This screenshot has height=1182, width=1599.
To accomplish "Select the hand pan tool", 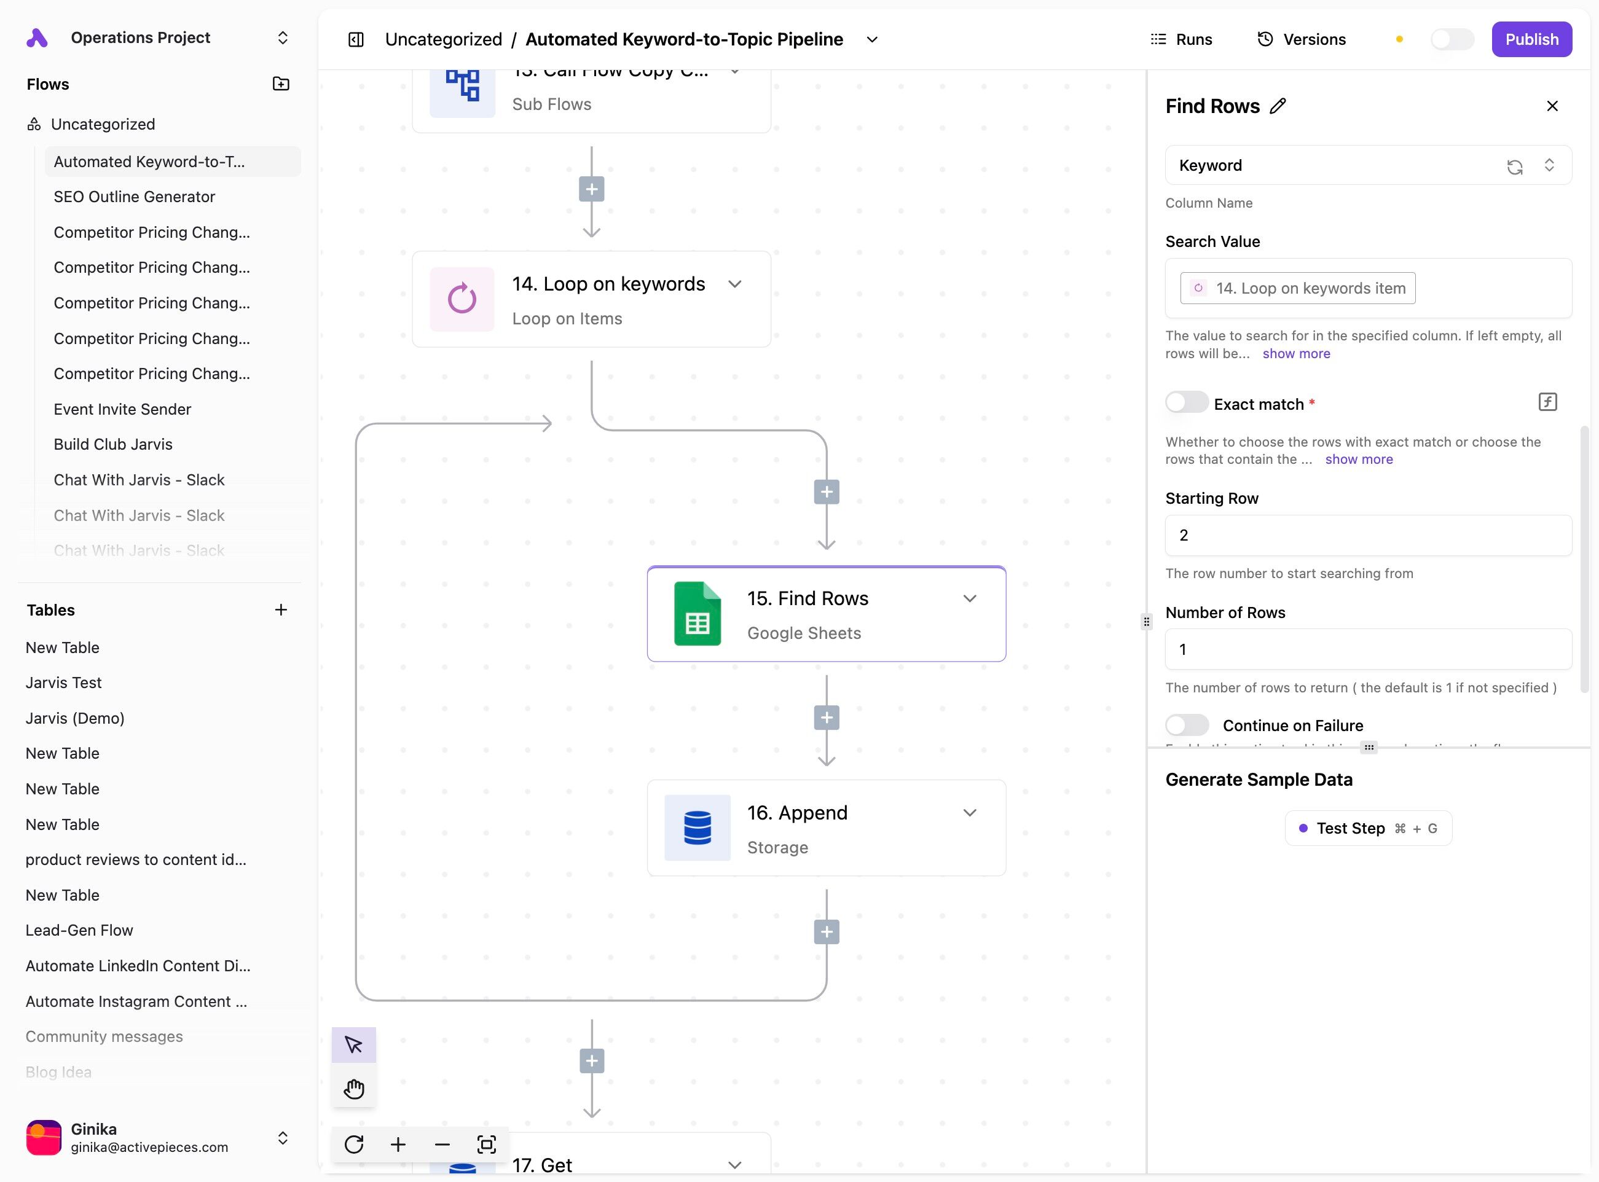I will click(353, 1088).
